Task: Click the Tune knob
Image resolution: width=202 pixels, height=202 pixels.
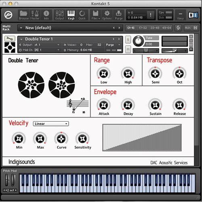Action: 138,41
